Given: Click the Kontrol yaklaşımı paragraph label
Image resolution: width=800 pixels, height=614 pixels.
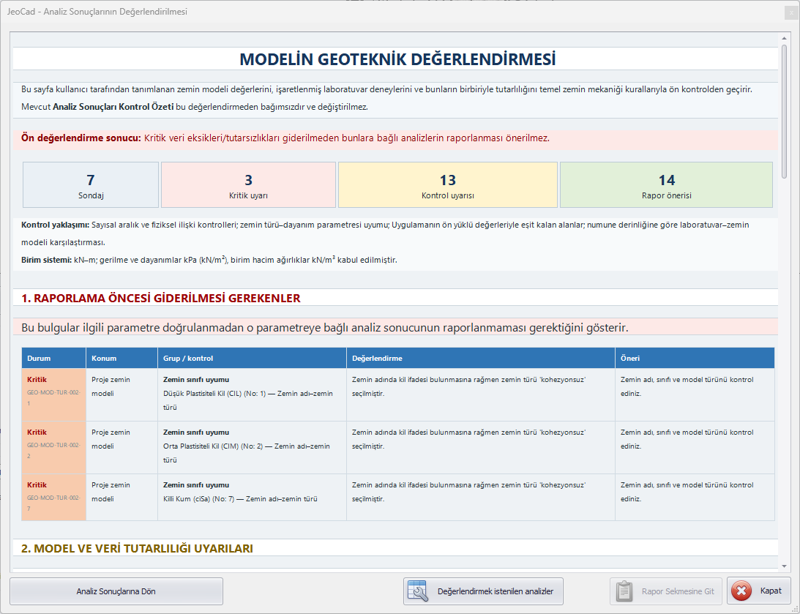Looking at the screenshot, I should [55, 225].
